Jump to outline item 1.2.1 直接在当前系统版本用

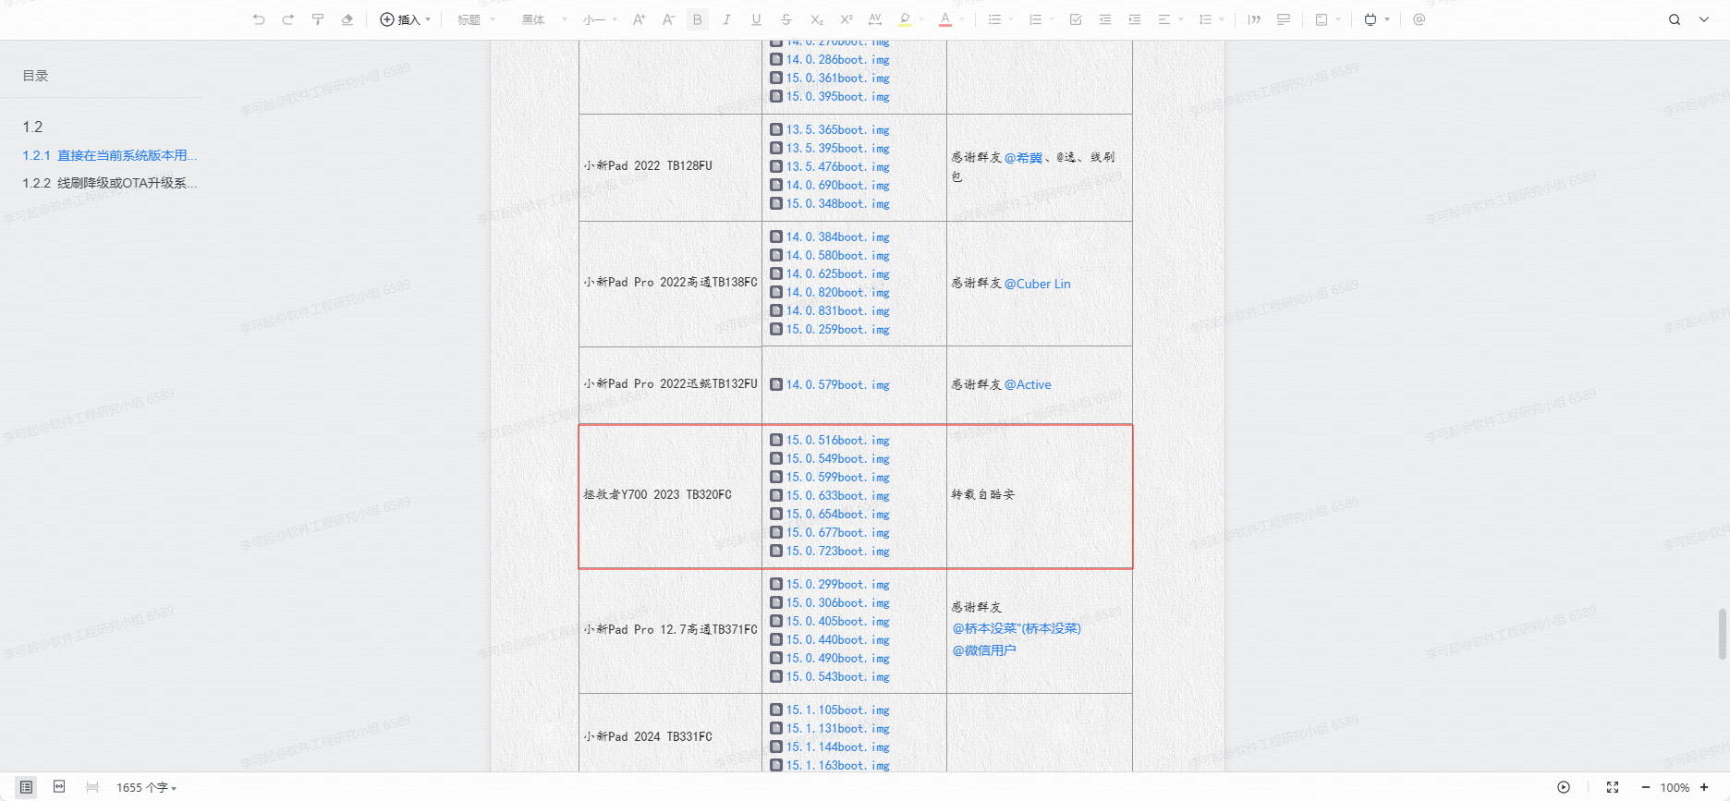pos(110,155)
